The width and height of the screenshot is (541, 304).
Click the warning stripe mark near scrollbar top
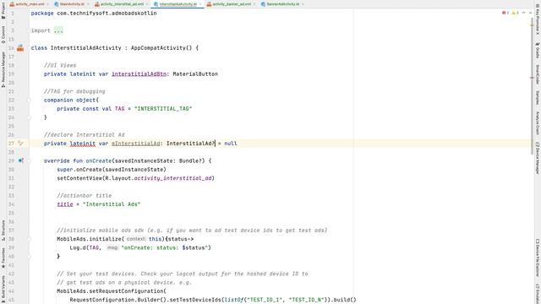532,24
